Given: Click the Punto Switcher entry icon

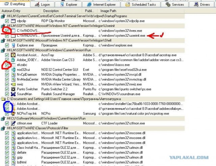Looking at the screenshot, I should tap(13, 89).
